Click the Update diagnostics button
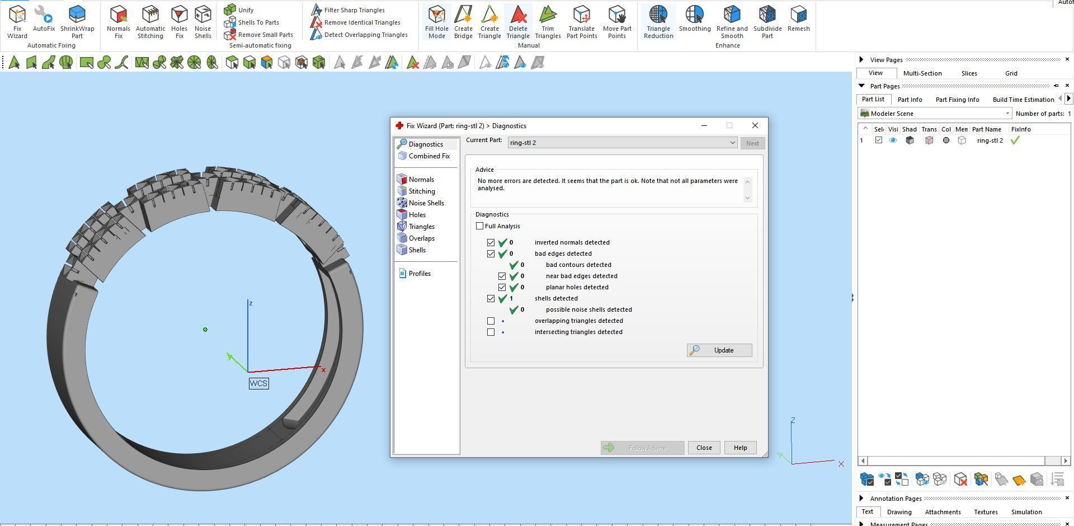The height and width of the screenshot is (526, 1074). pyautogui.click(x=719, y=350)
